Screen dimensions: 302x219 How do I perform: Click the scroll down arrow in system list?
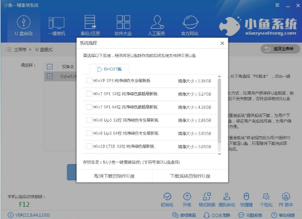(x=219, y=153)
